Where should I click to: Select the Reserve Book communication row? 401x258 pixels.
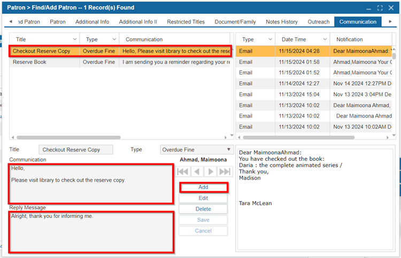120,62
